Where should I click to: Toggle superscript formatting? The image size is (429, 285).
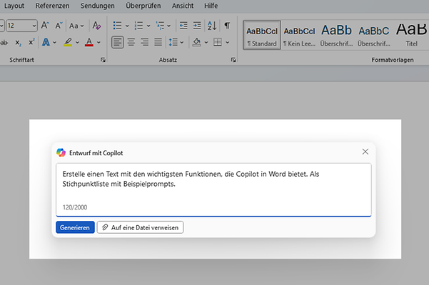tap(31, 43)
